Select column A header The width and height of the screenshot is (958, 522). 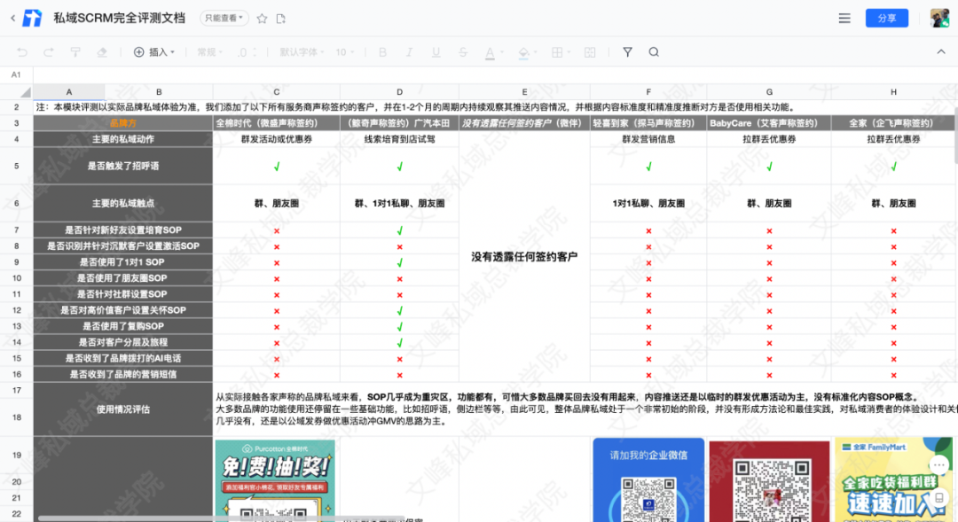(69, 91)
